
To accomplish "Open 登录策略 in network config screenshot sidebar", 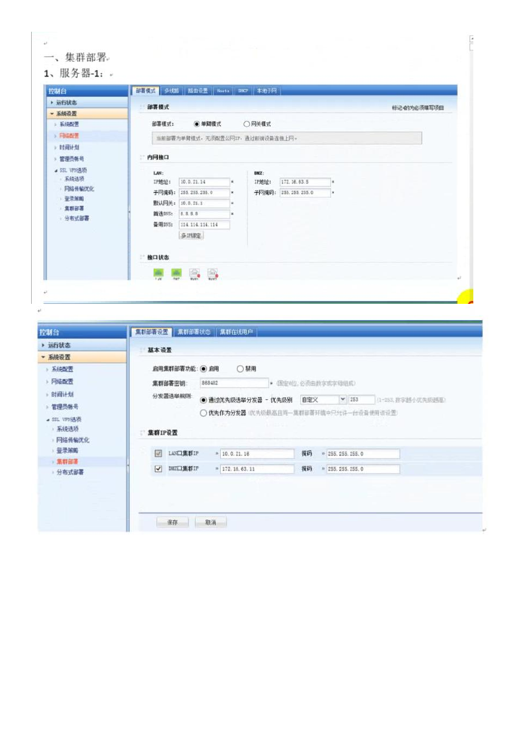I will 74,198.
